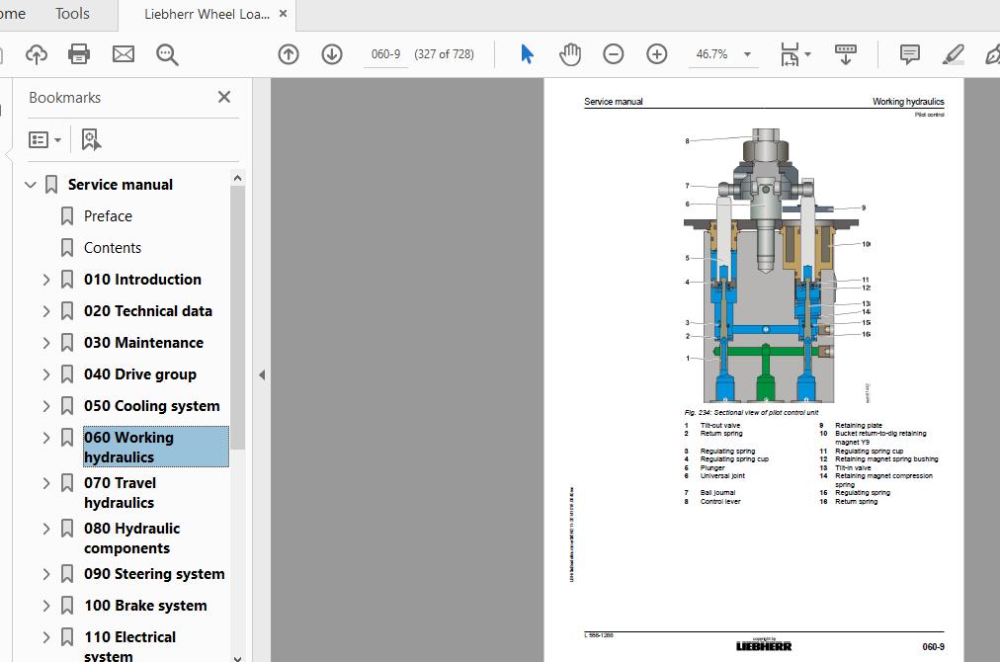Click the Print document icon
This screenshot has height=662, width=1000.
click(x=79, y=54)
